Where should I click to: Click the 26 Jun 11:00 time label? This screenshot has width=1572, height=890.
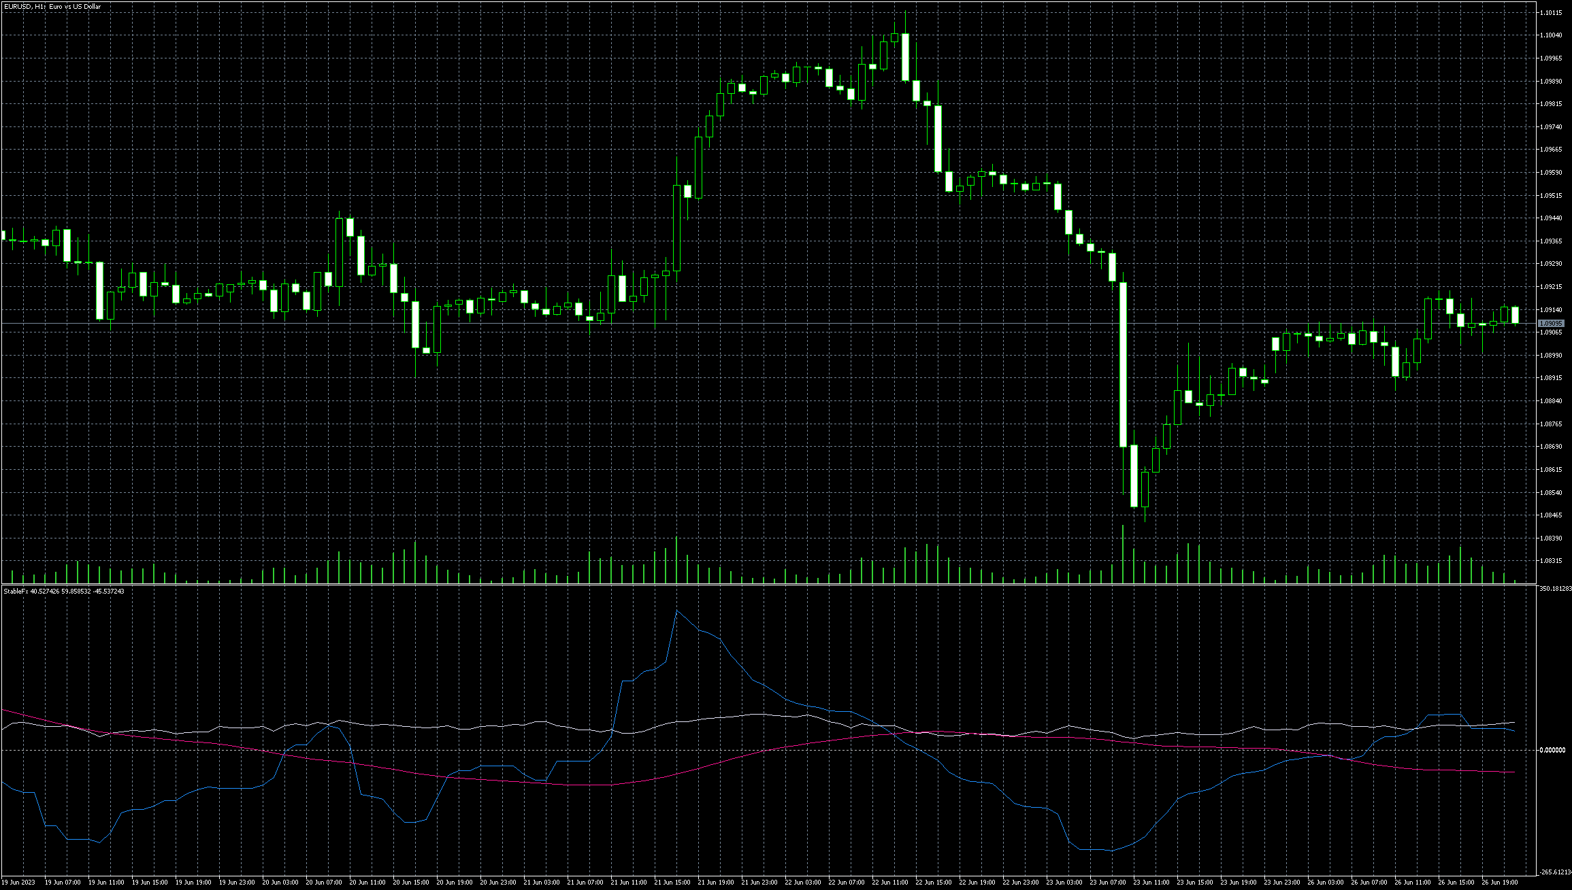pos(1413,883)
